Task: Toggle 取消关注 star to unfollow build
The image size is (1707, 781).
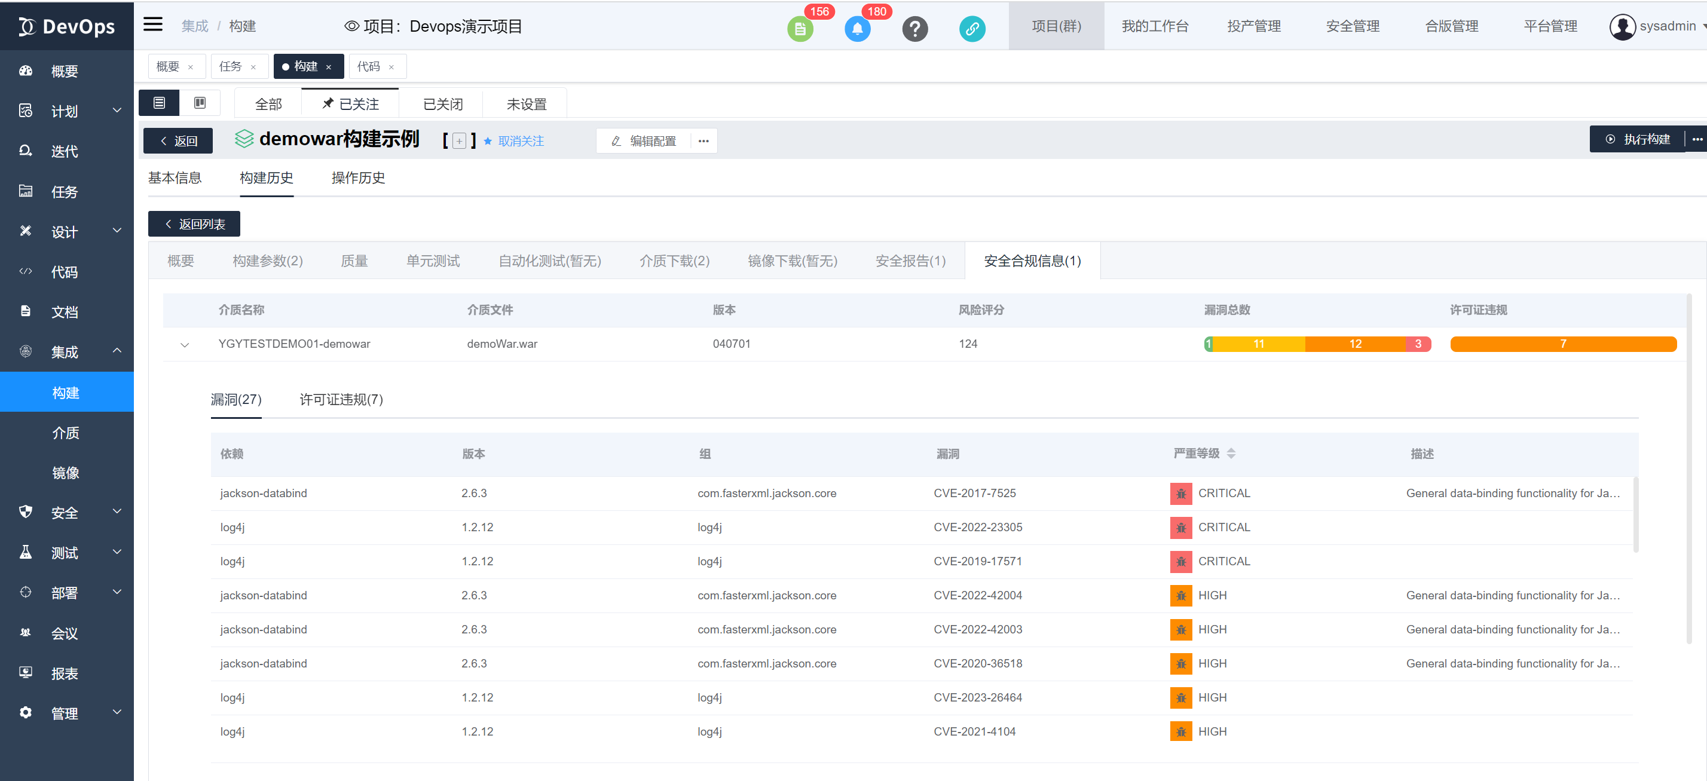Action: 488,141
